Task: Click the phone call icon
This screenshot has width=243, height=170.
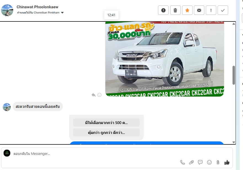Action: pyautogui.click(x=183, y=162)
